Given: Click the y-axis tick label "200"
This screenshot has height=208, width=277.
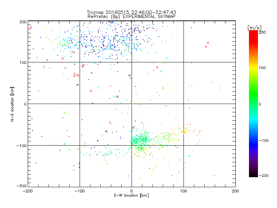Looking at the screenshot, I should 23,22.
